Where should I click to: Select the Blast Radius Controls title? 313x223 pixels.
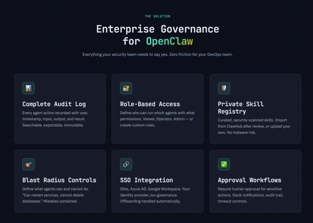point(59,180)
